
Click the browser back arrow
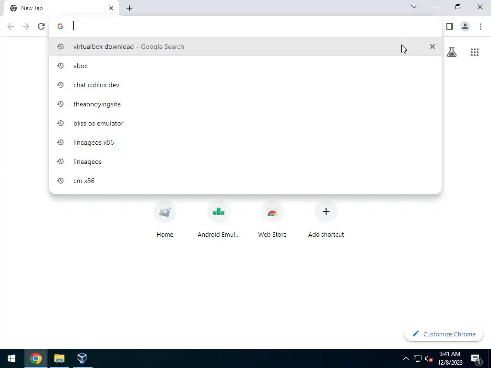11,26
